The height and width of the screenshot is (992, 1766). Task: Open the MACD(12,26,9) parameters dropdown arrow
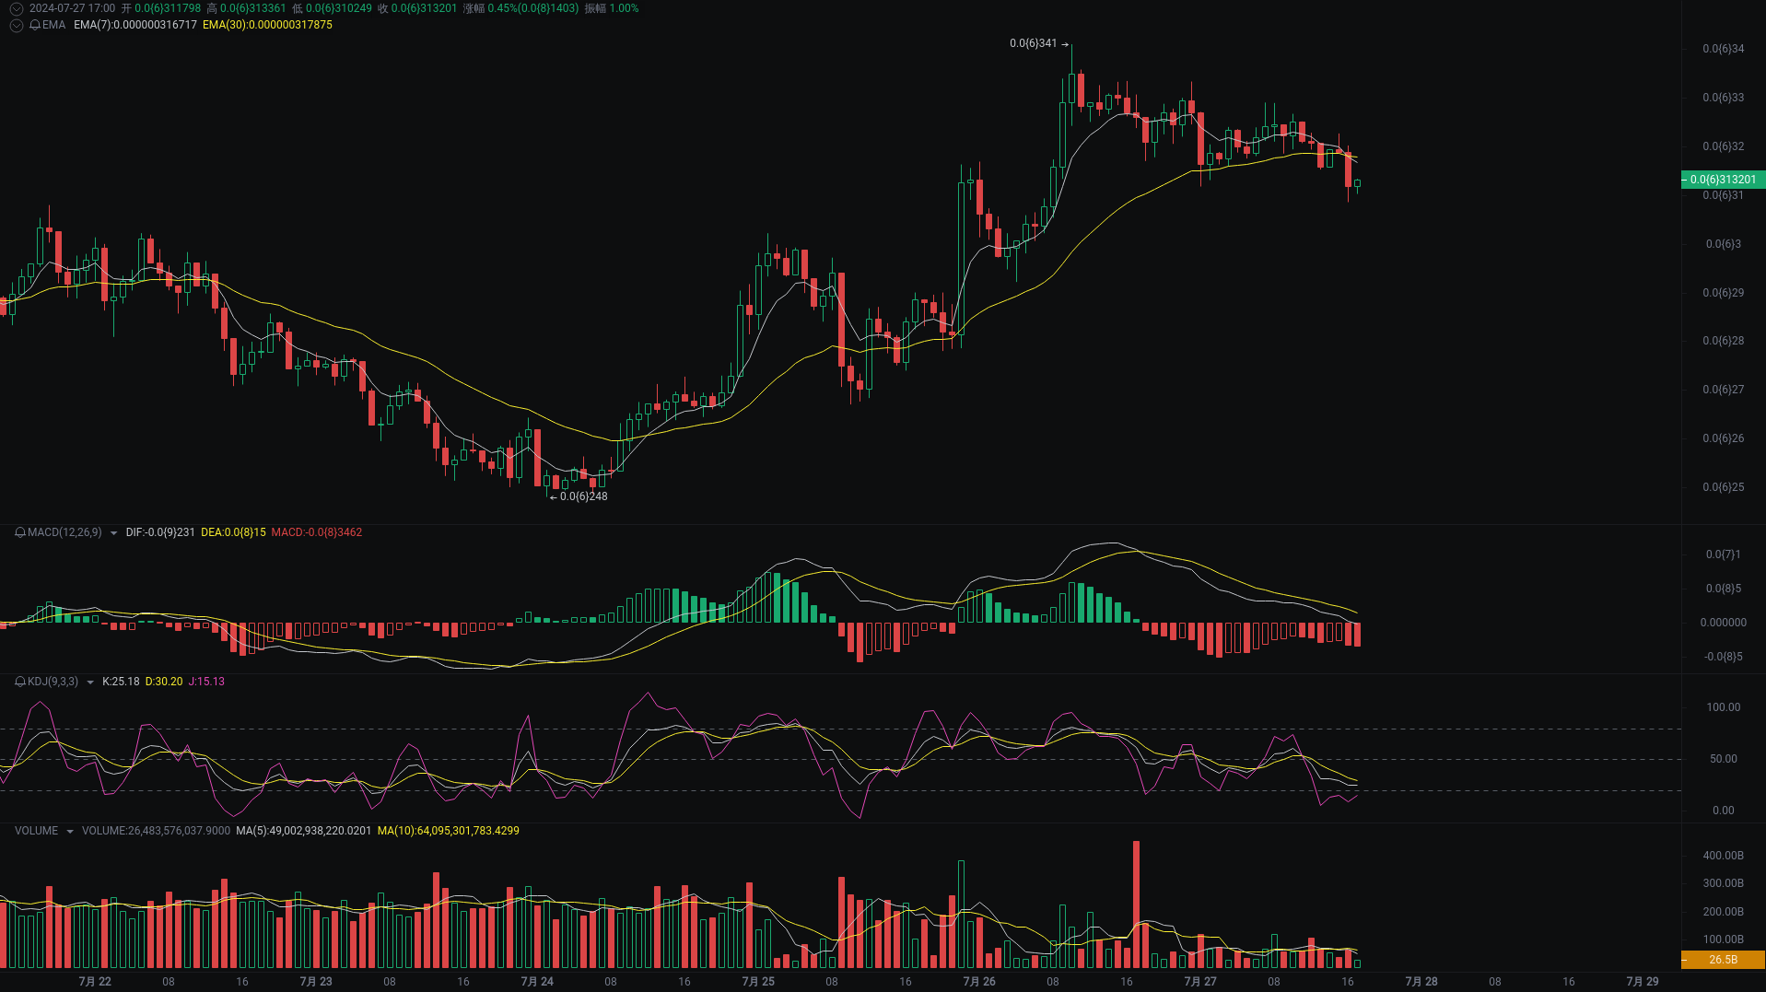coord(113,532)
